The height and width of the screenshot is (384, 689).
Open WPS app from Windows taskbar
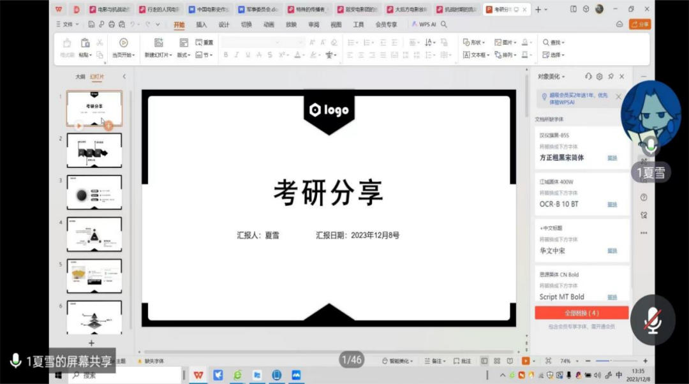click(198, 375)
